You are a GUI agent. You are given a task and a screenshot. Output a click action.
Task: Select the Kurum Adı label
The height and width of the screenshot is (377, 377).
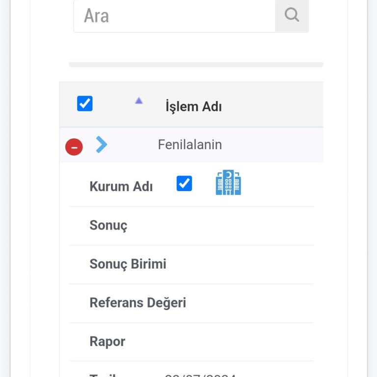pos(121,187)
